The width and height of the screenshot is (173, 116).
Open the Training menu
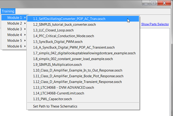coord(8,11)
